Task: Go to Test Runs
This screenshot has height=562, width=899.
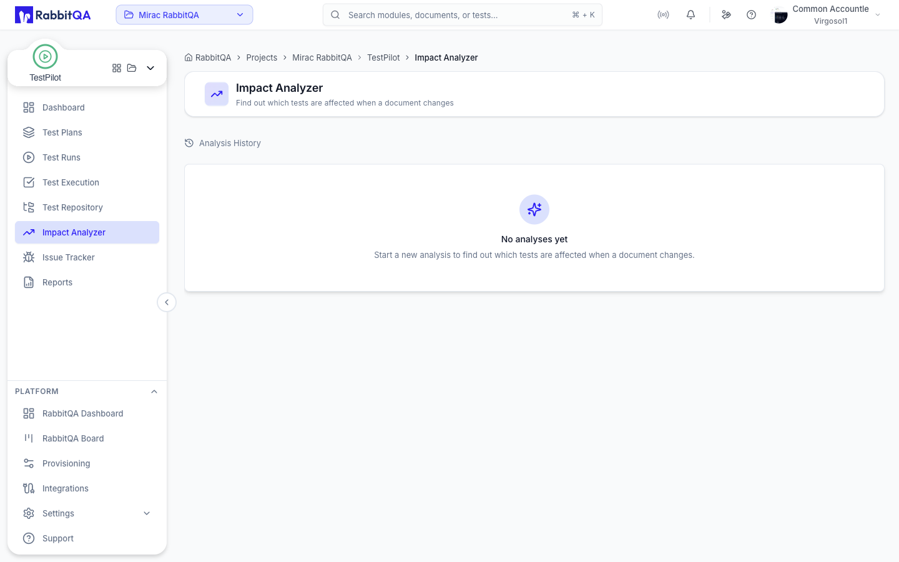Action: (87, 157)
